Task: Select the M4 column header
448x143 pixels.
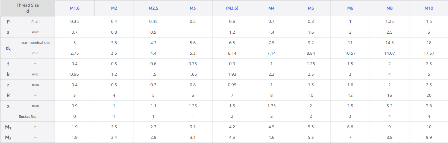Action: tap(271, 8)
